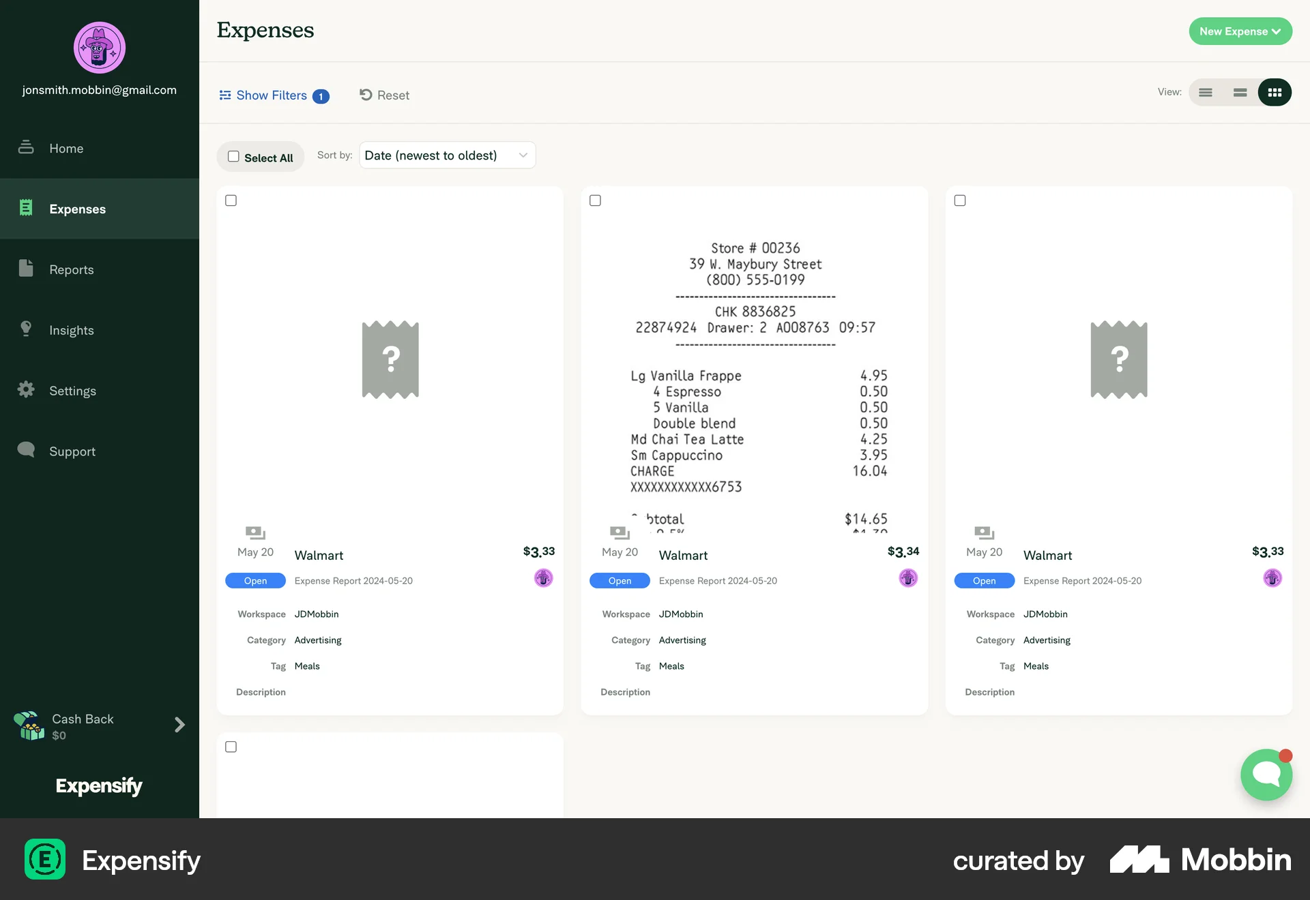Image resolution: width=1310 pixels, height=900 pixels.
Task: Switch to compact list view
Action: pos(1240,92)
